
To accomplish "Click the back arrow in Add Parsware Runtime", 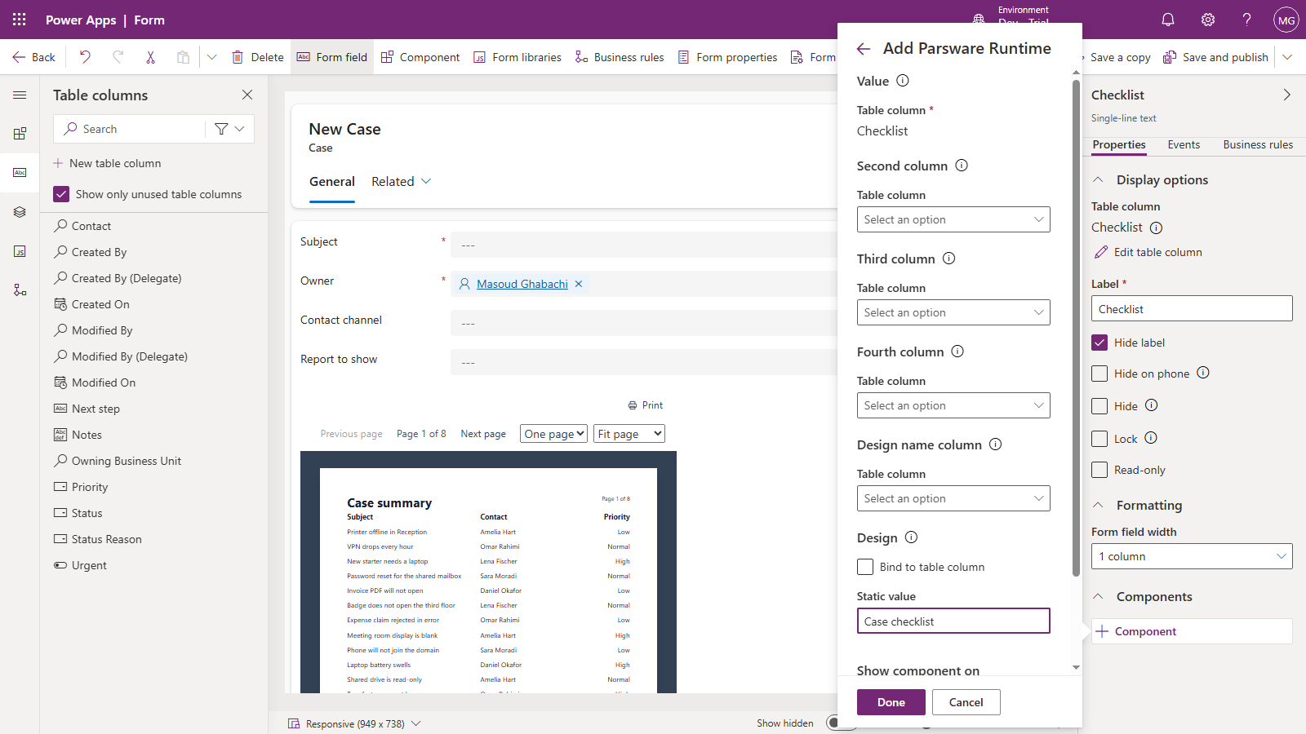I will tap(864, 49).
